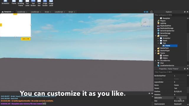Edit the BorderSizePixel value

[180, 76]
